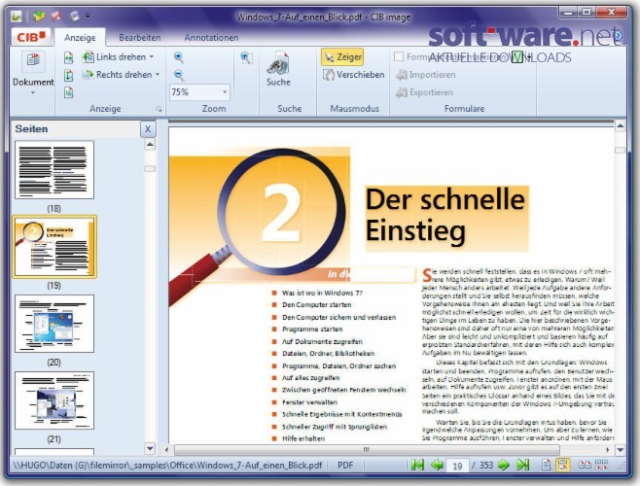Switch to multi-page thumbnail grid layout
Viewport: 640px width, 486px height.
tap(601, 465)
